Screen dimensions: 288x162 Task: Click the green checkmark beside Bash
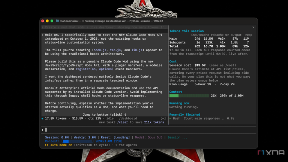pos(171,118)
